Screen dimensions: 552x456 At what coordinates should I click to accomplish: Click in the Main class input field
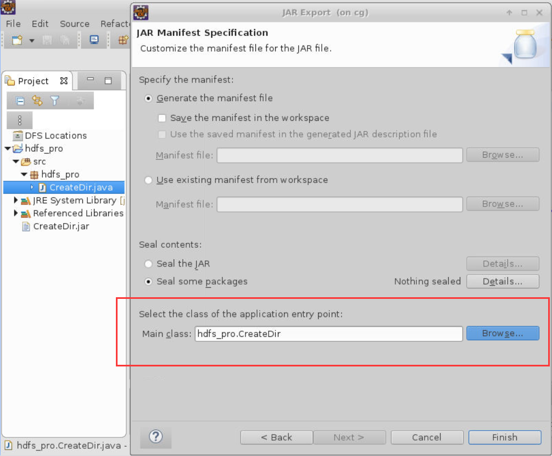(328, 333)
